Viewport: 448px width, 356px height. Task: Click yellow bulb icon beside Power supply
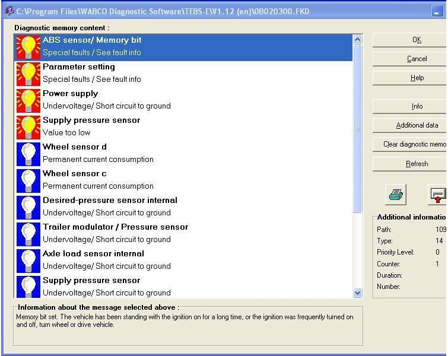[x=28, y=101]
